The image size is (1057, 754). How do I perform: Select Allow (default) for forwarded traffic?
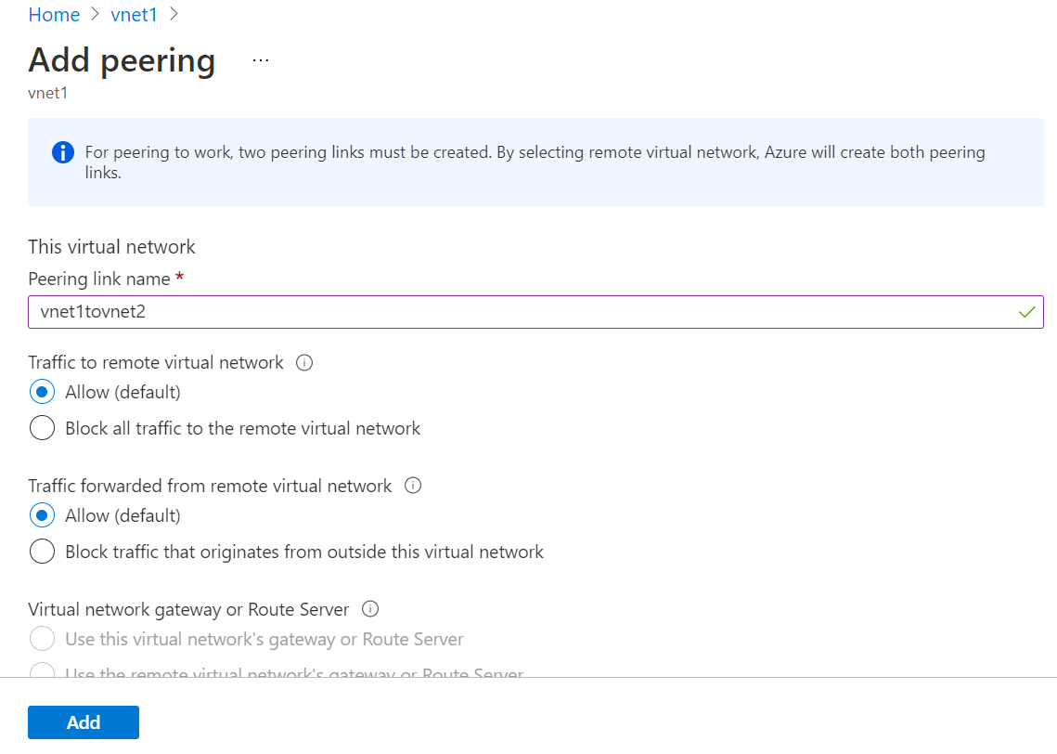coord(42,515)
